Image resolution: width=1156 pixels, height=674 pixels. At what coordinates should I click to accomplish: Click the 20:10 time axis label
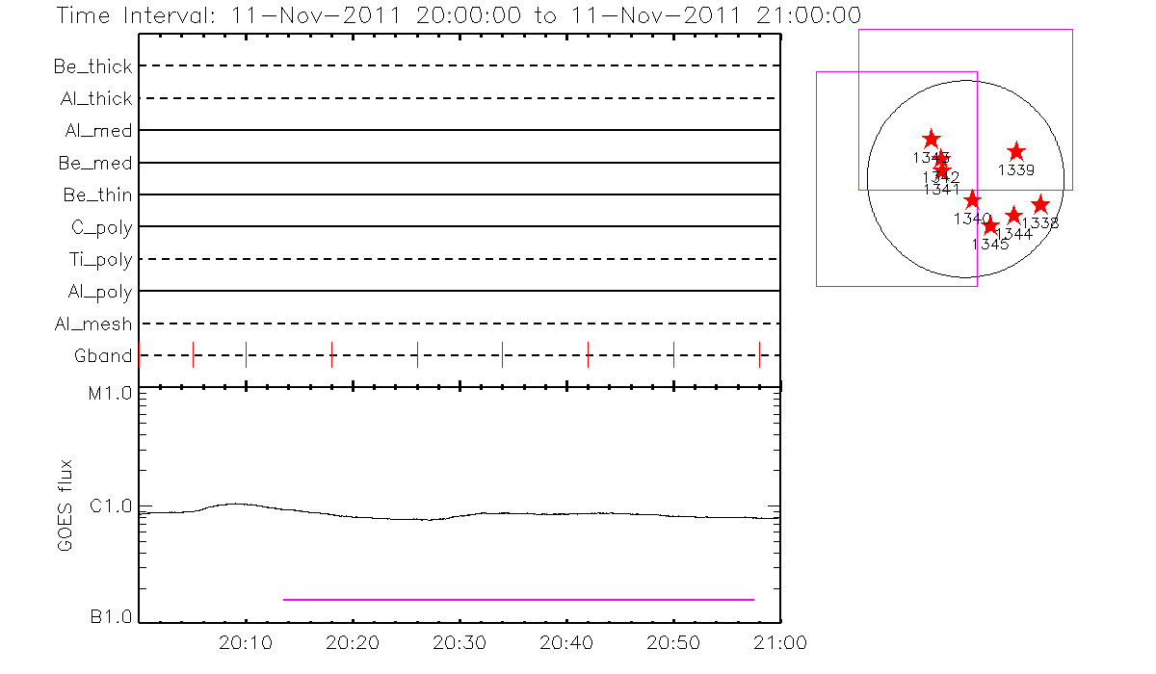(247, 642)
